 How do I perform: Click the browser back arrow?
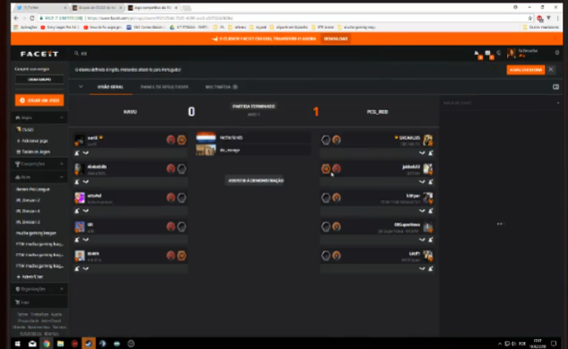click(16, 18)
